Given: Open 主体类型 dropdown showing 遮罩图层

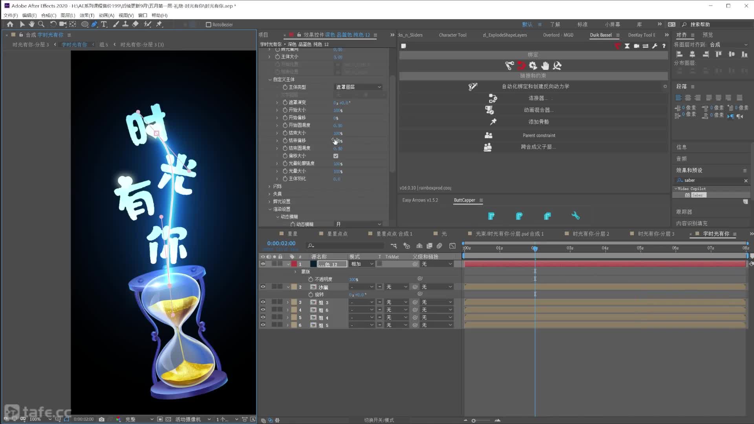Looking at the screenshot, I should pyautogui.click(x=358, y=87).
